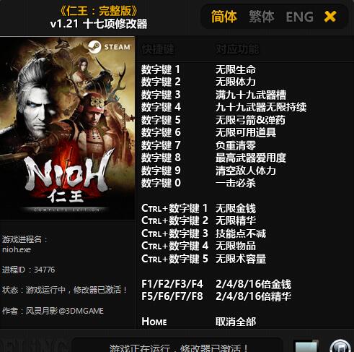Click the music note icon at bottom right
The height and width of the screenshot is (352, 354).
pos(340,346)
